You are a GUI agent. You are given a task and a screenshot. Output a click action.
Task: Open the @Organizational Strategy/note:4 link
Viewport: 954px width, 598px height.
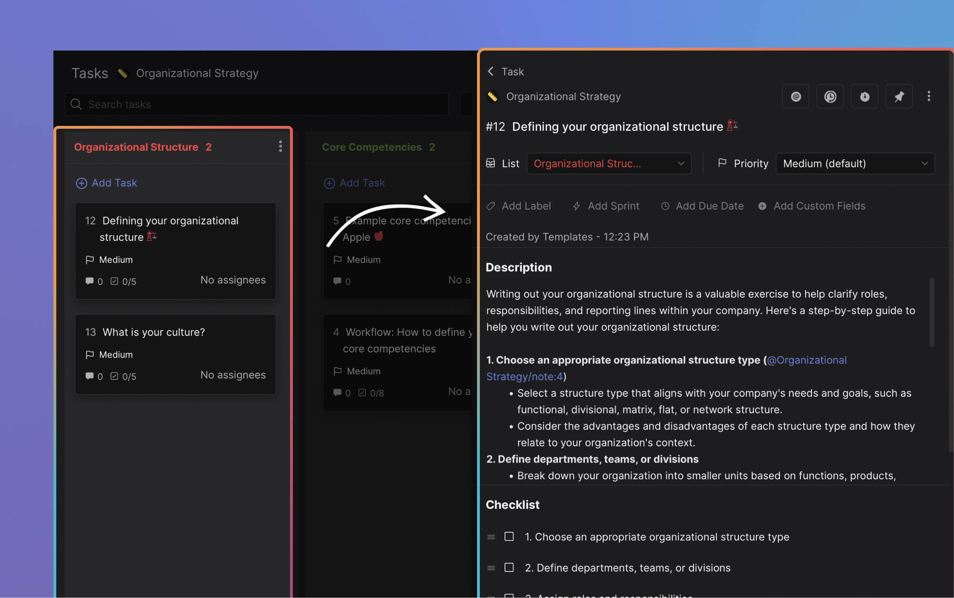click(806, 361)
